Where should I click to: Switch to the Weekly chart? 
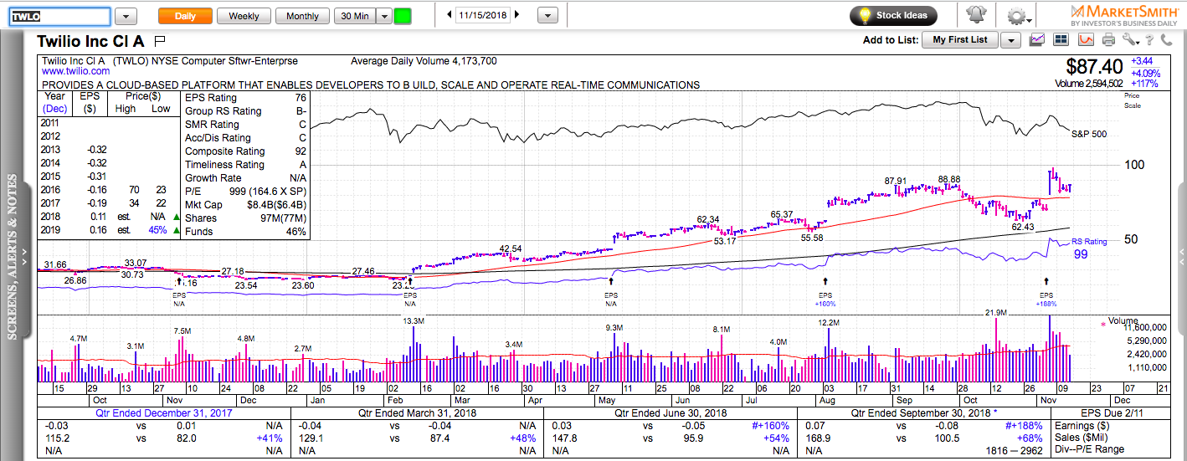click(x=244, y=16)
